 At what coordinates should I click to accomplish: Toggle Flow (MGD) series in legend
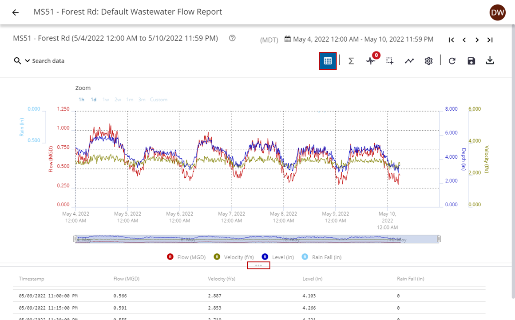(186, 257)
